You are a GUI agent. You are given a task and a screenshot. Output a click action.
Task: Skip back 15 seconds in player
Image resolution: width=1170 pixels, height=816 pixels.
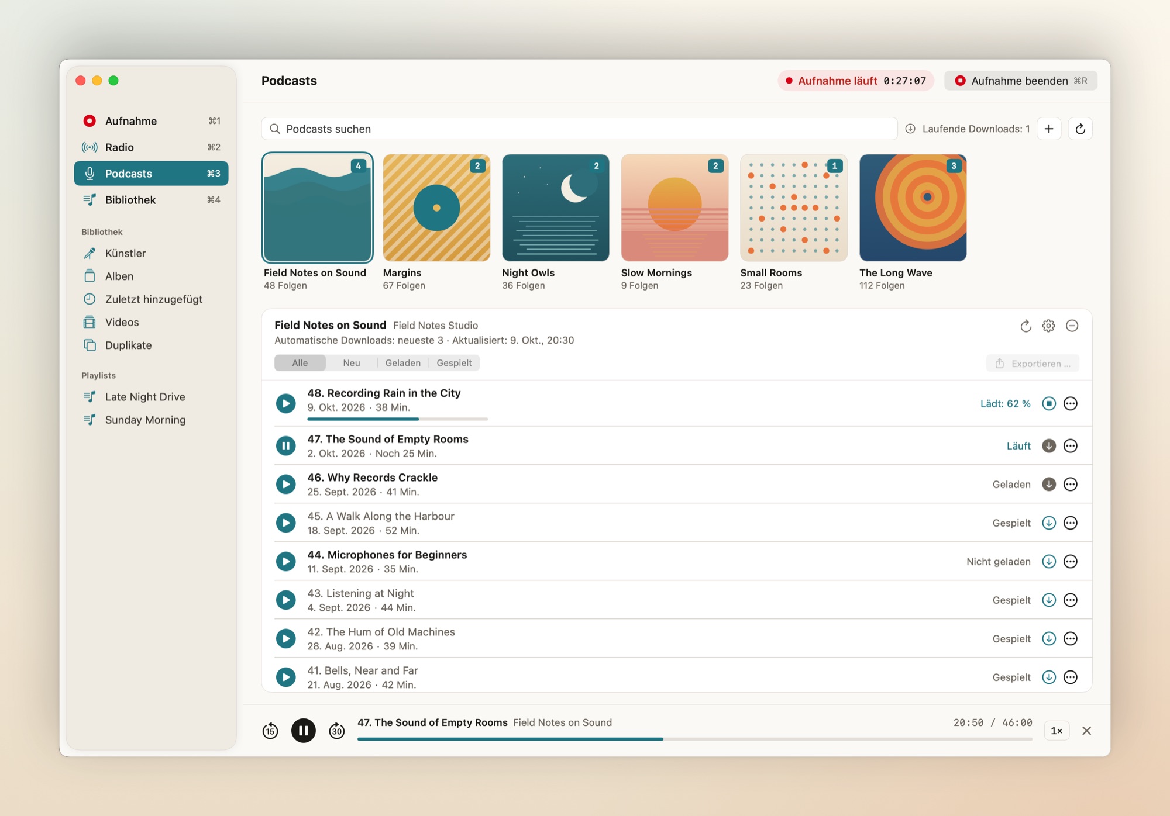pyautogui.click(x=270, y=731)
